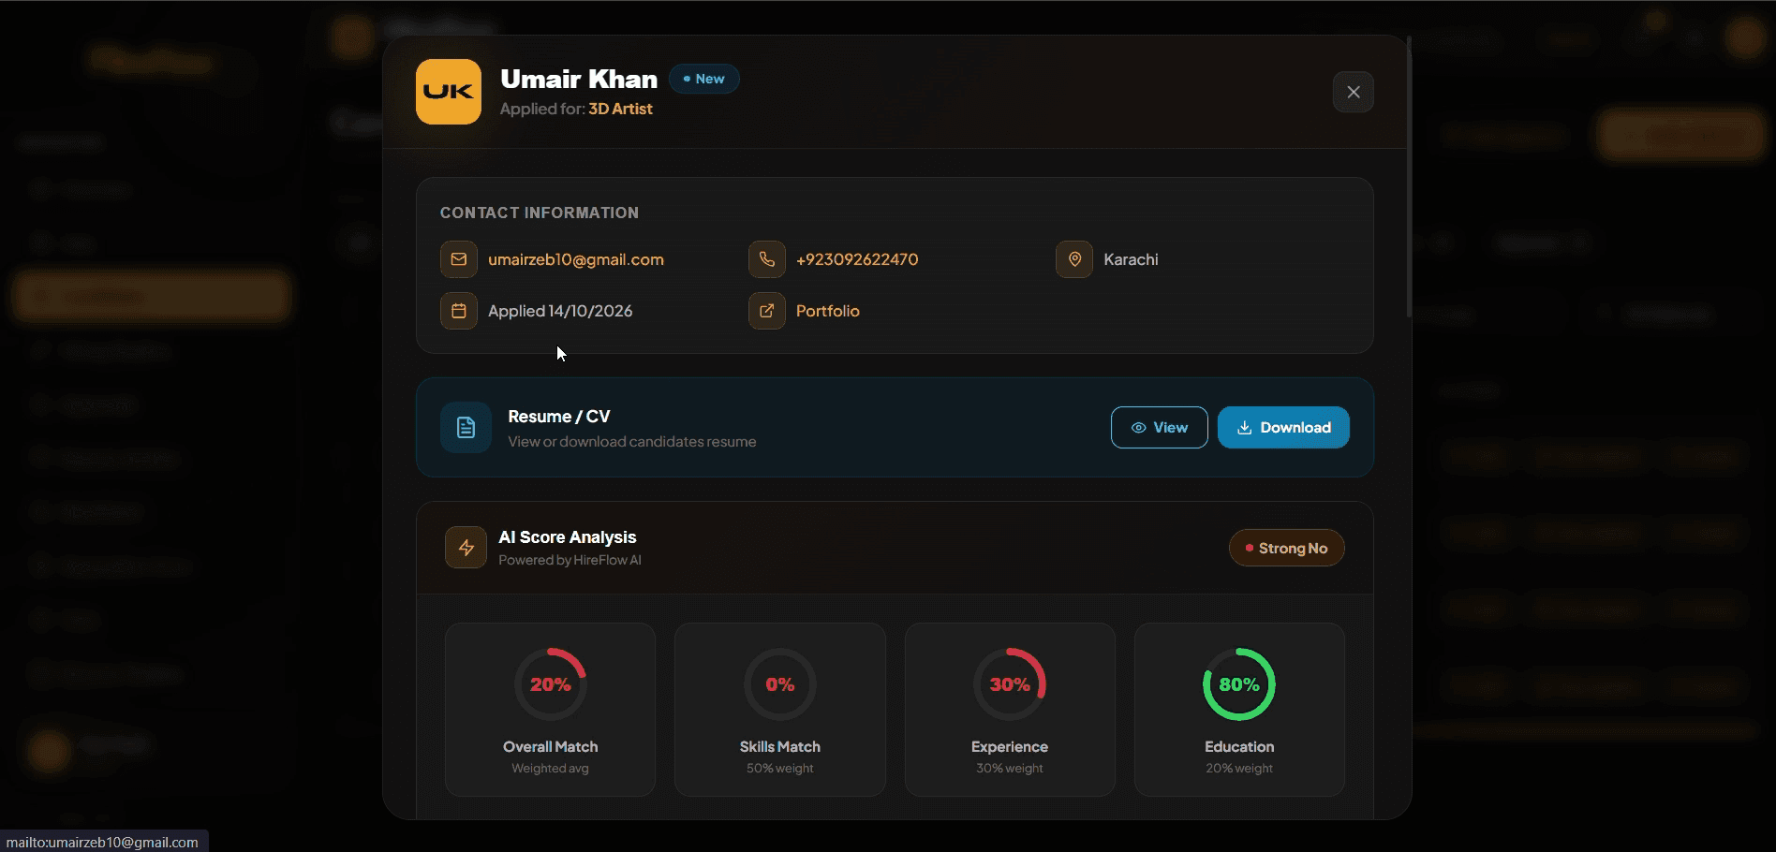Click the Karachi location text
Viewport: 1776px width, 852px height.
coord(1131,259)
